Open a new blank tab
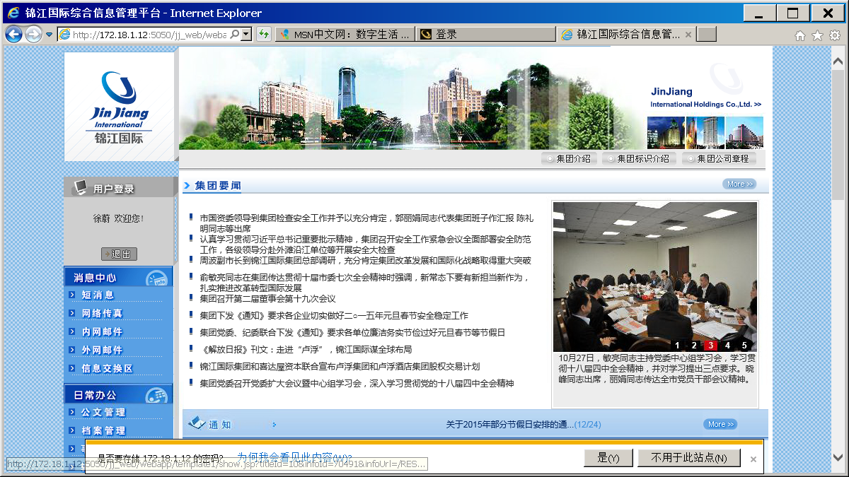Viewport: 849px width, 477px height. click(707, 34)
